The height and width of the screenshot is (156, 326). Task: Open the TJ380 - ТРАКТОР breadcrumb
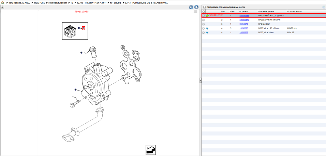92,3
